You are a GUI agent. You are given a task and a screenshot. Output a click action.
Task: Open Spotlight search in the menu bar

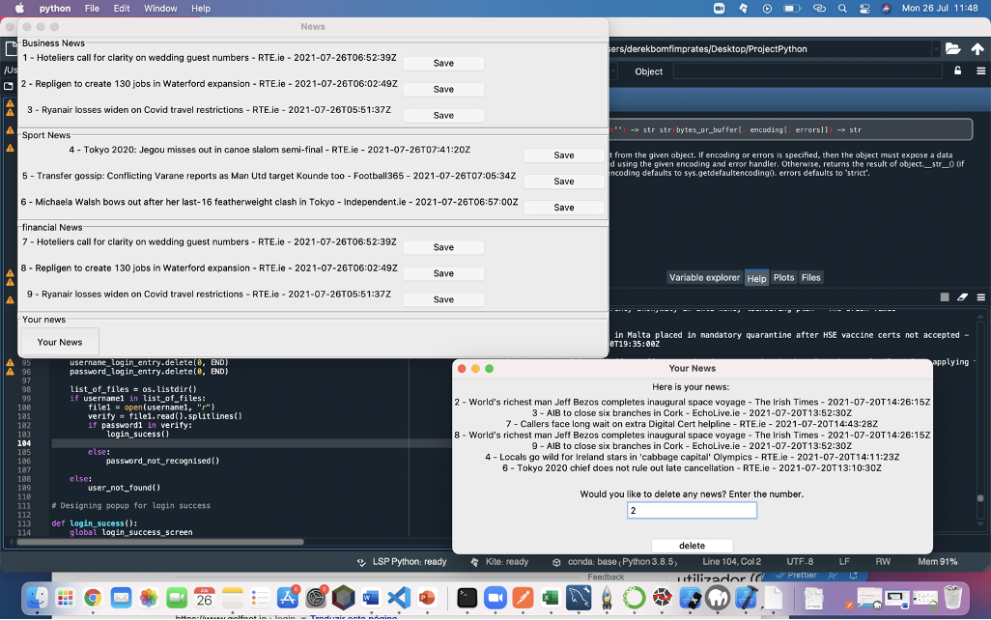[x=842, y=9]
